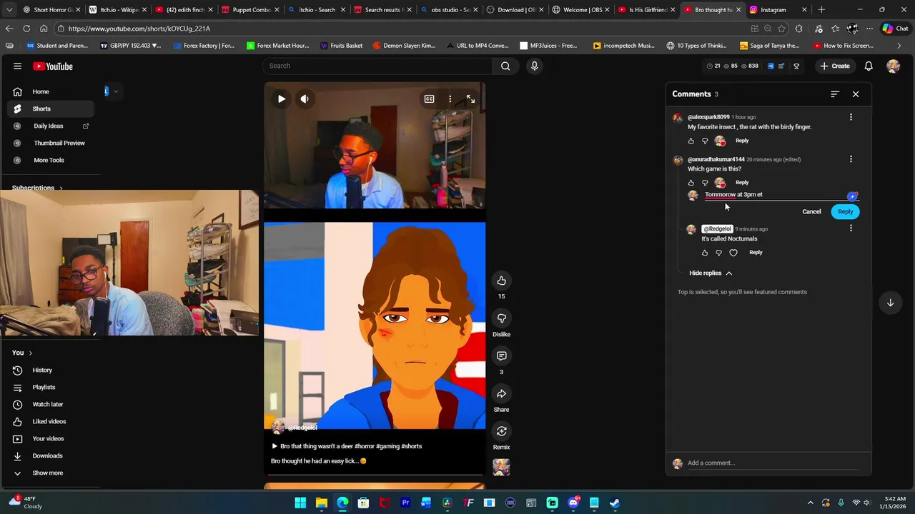Like the "It's called Nocturnals" reply
The image size is (915, 514).
705,253
